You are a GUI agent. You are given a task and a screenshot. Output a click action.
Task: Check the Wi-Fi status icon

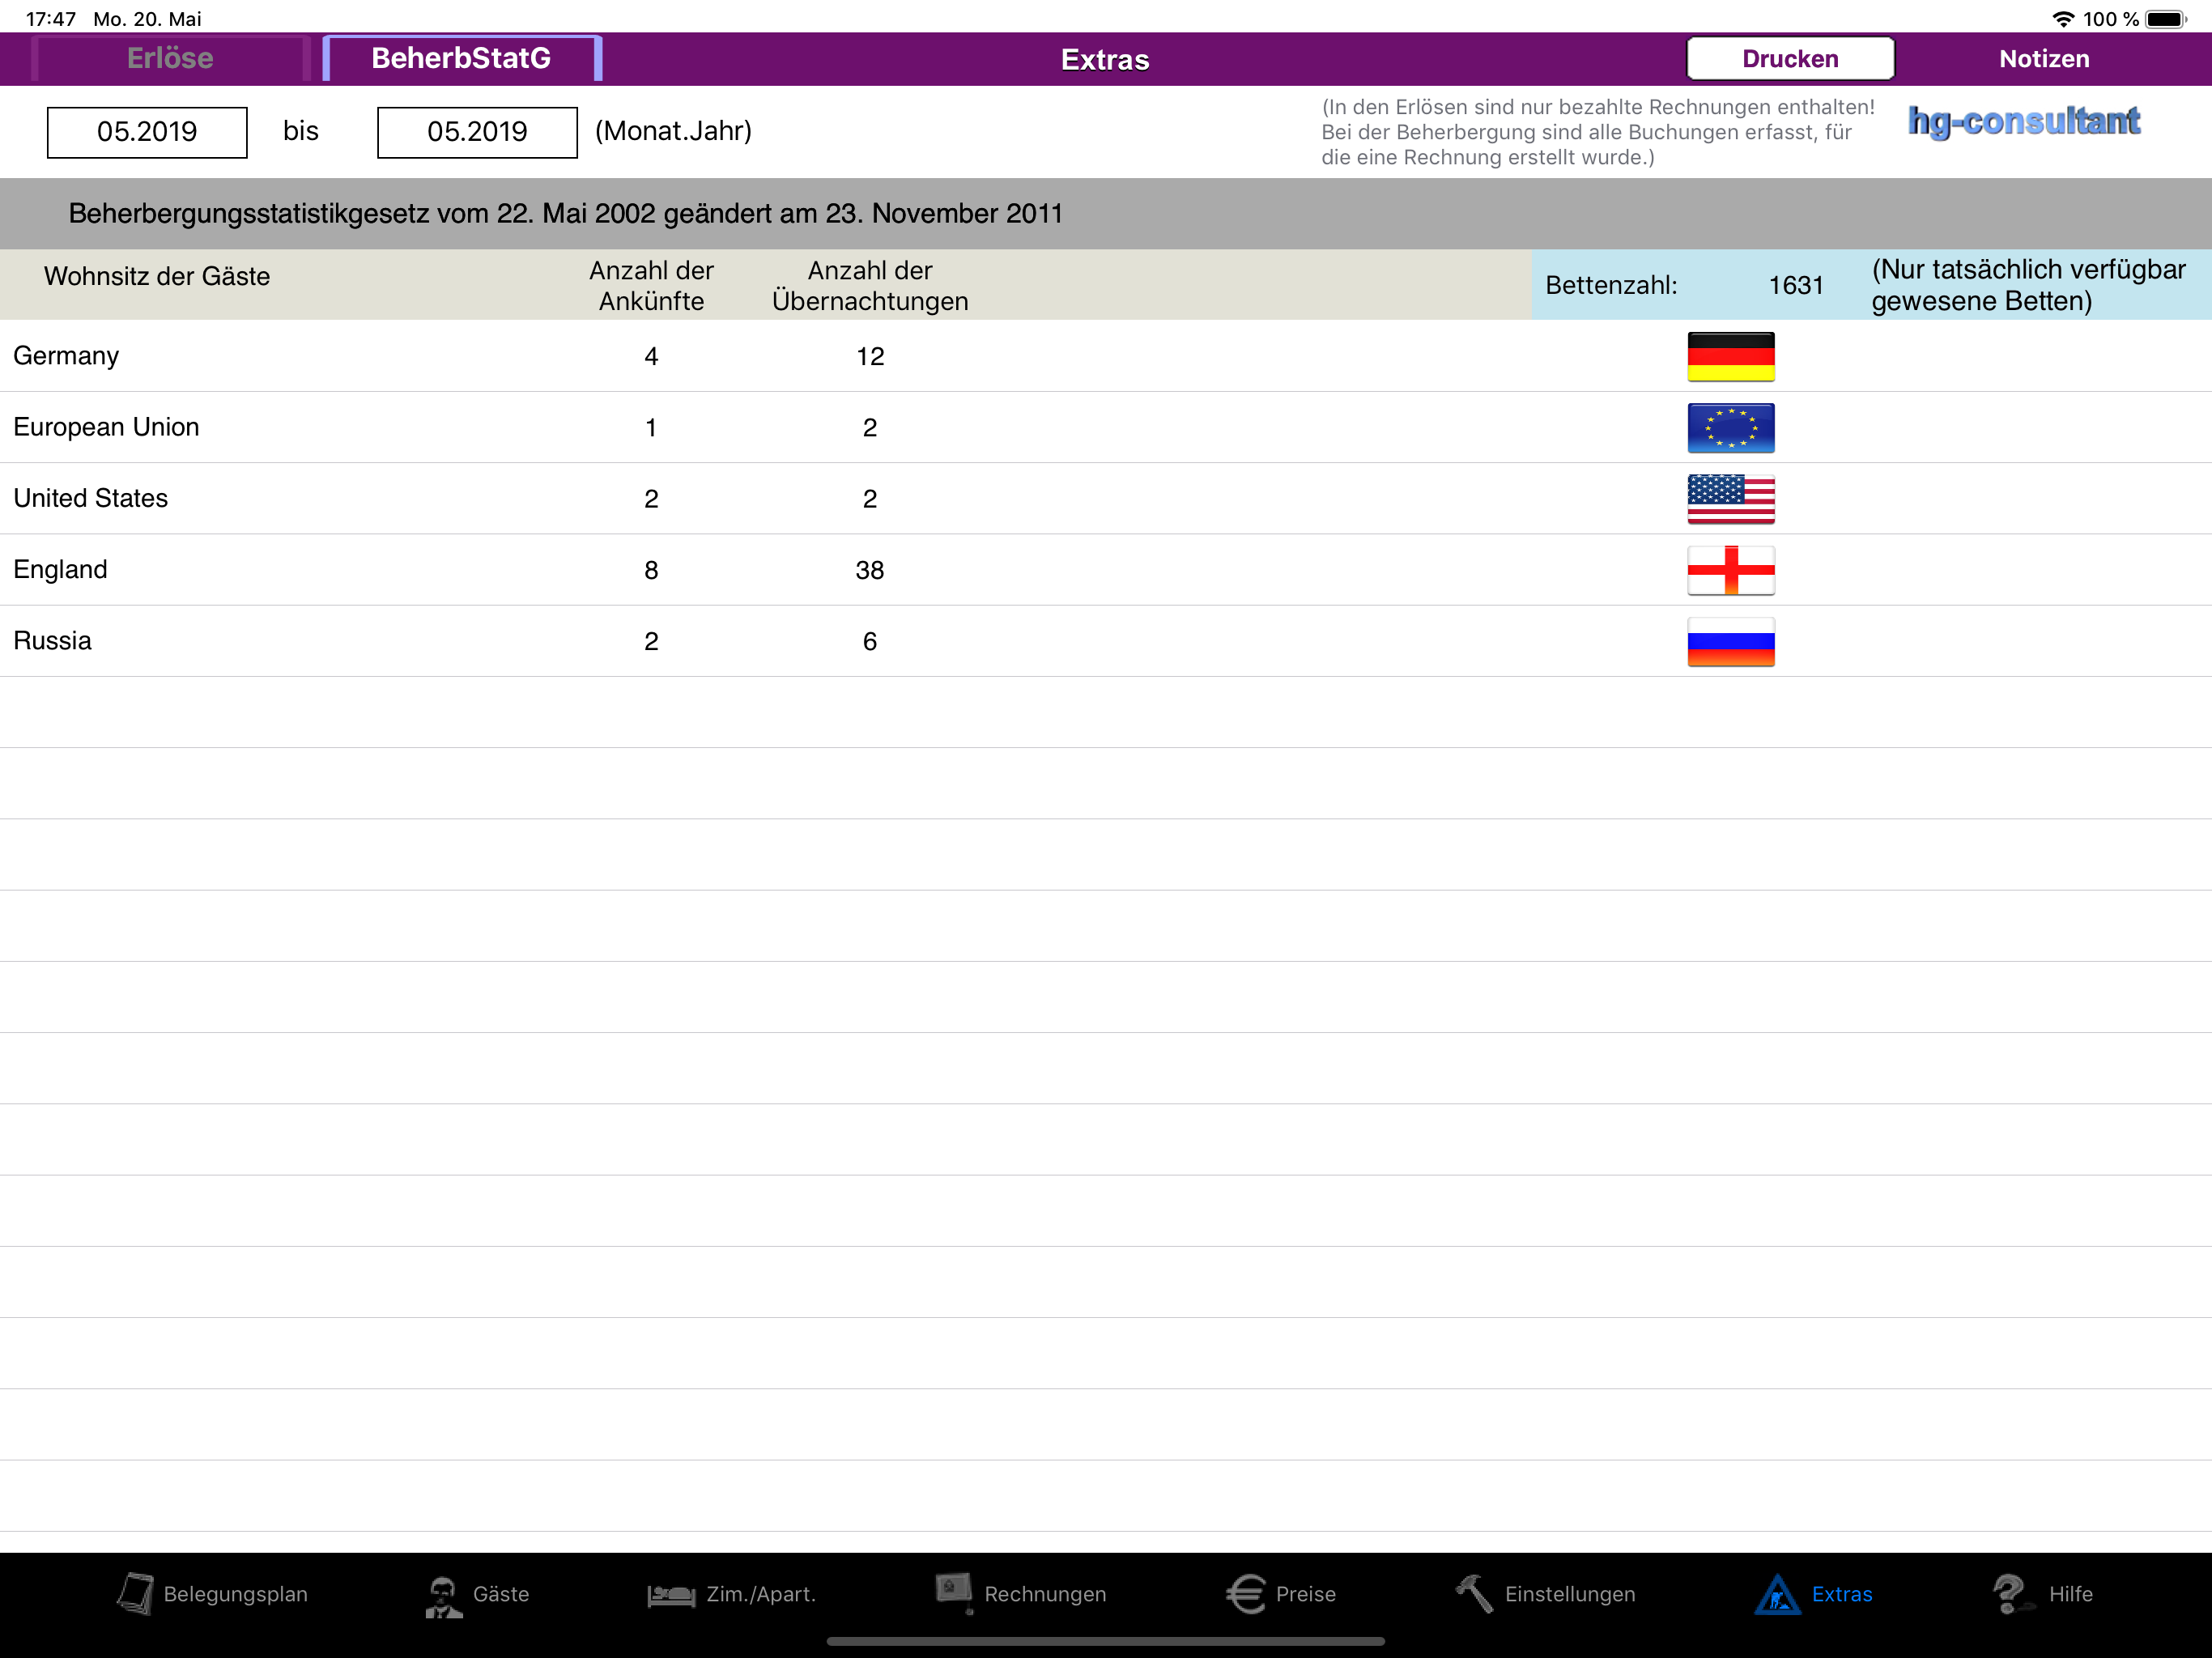tap(2062, 19)
